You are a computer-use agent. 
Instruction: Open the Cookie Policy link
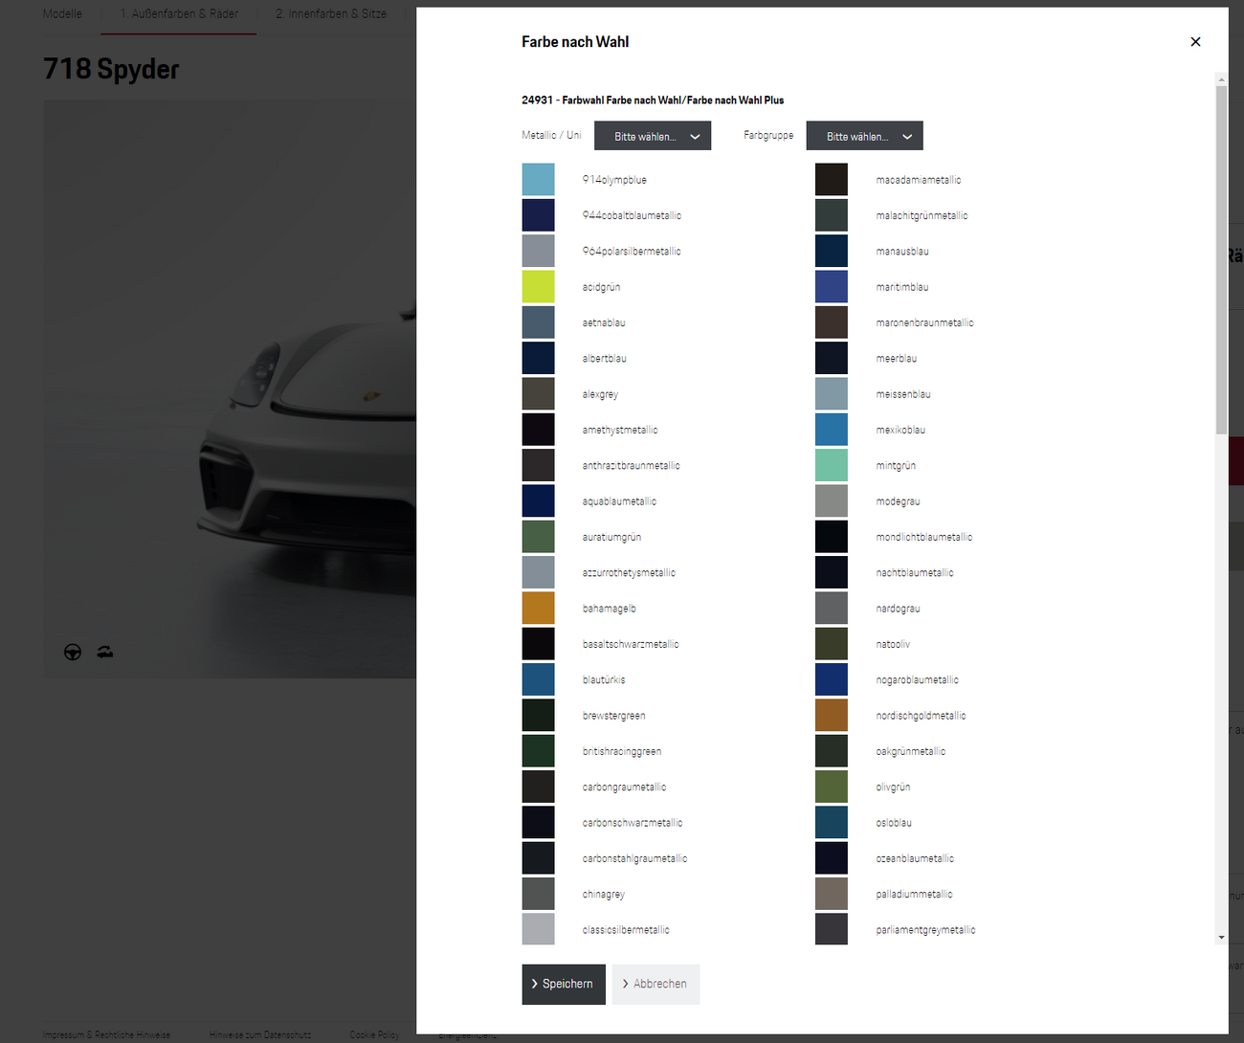pos(374,1034)
